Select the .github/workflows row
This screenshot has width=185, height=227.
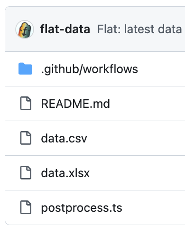click(95, 69)
